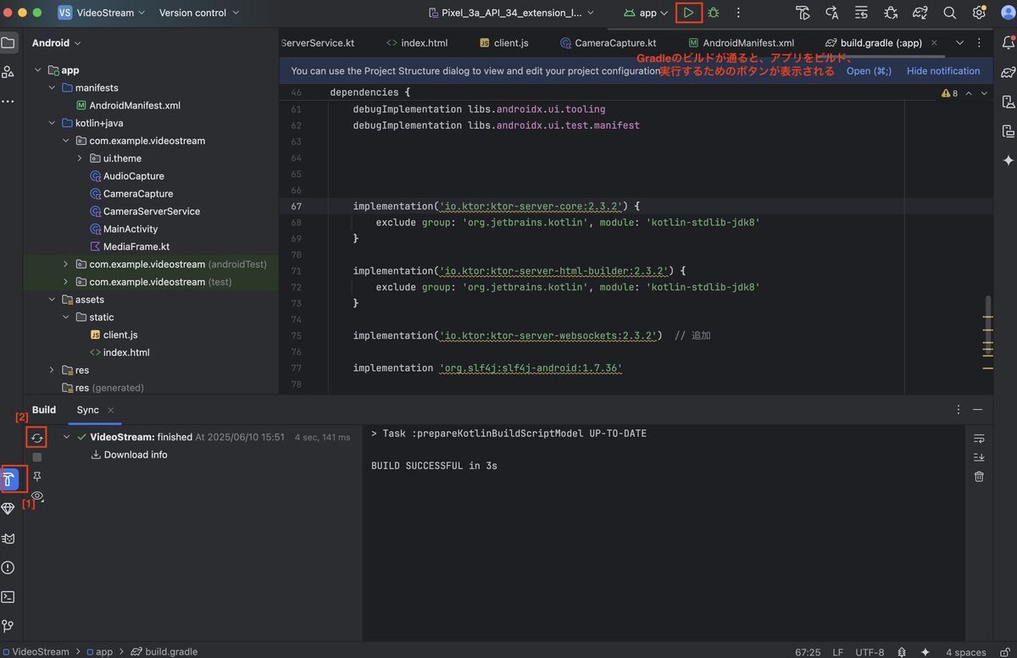Expand the ui.theme package

(x=80, y=158)
